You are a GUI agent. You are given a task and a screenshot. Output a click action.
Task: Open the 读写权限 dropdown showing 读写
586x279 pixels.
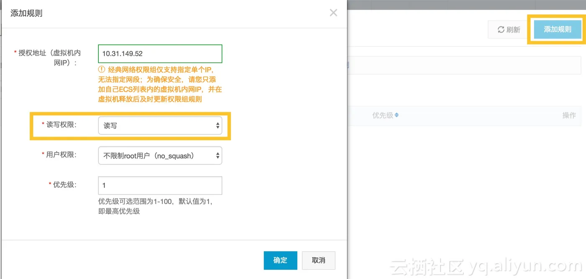[x=160, y=125]
